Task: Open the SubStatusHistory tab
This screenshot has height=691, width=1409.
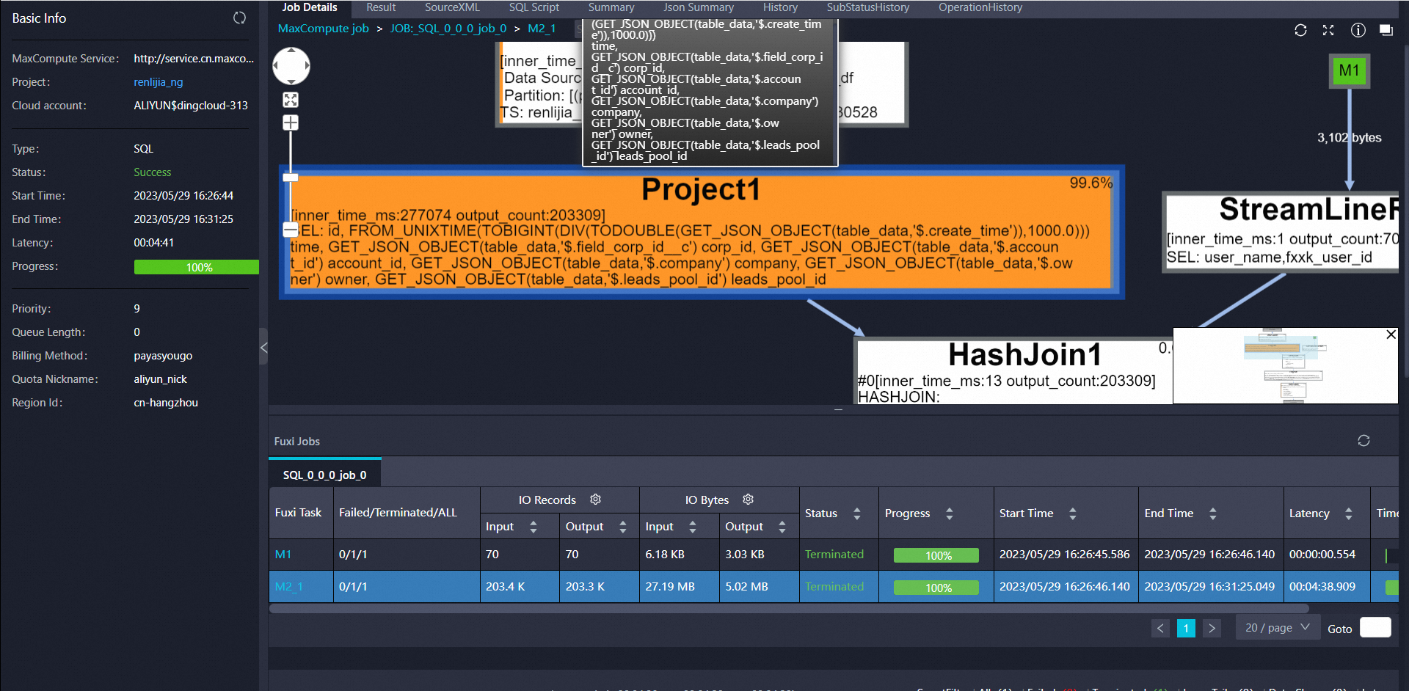Action: coord(868,7)
